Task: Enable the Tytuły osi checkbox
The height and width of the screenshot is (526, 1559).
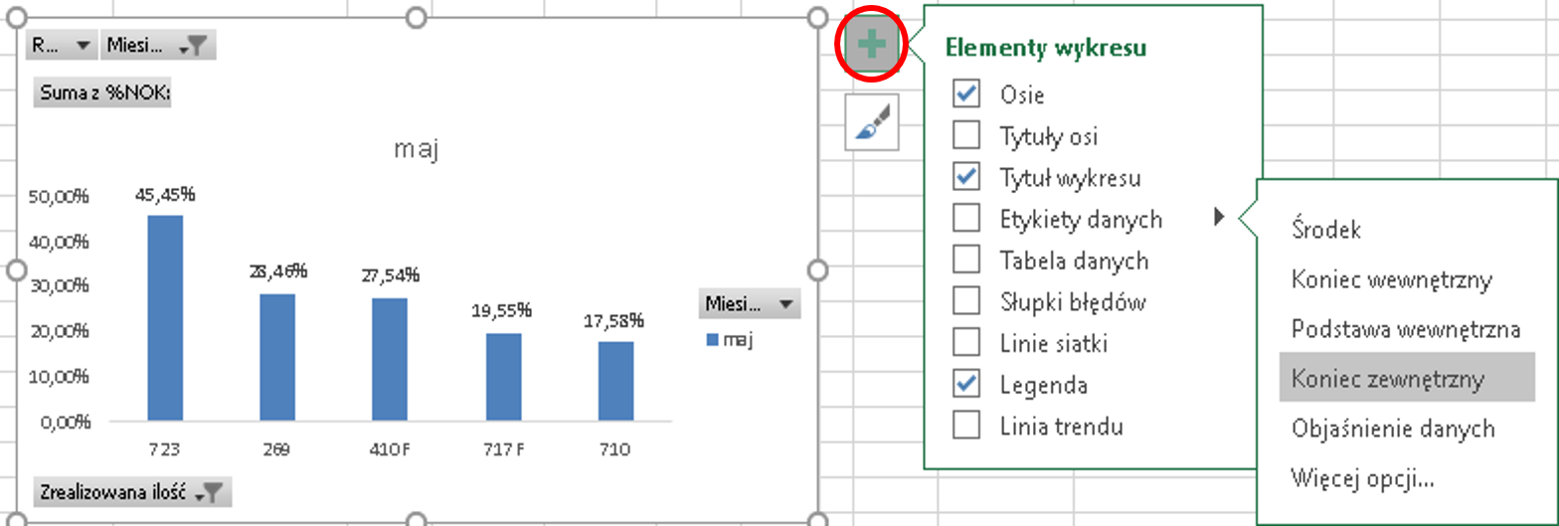Action: (966, 134)
